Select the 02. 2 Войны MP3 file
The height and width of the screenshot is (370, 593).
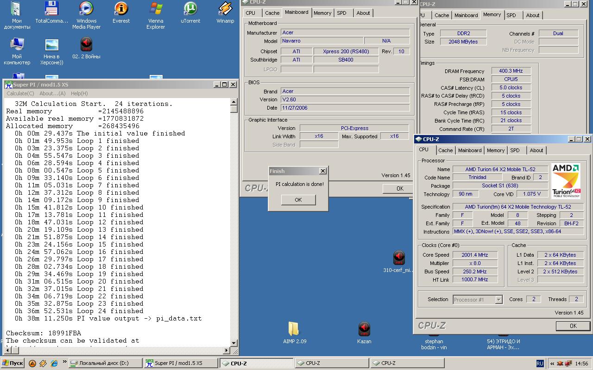[x=86, y=49]
